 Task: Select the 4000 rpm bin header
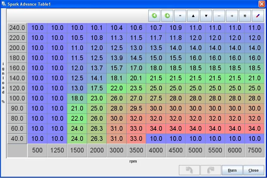(x=156, y=150)
